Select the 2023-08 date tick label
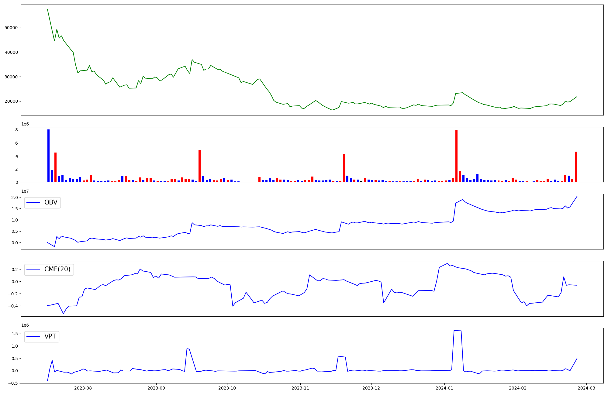Screen dimensions: 608x395 pos(83,388)
